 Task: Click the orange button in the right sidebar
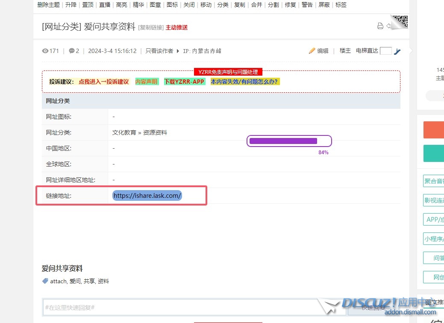(433, 130)
